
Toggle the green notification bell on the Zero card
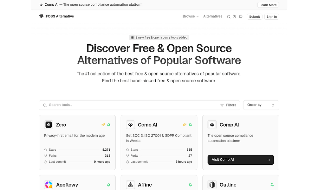pos(109,125)
